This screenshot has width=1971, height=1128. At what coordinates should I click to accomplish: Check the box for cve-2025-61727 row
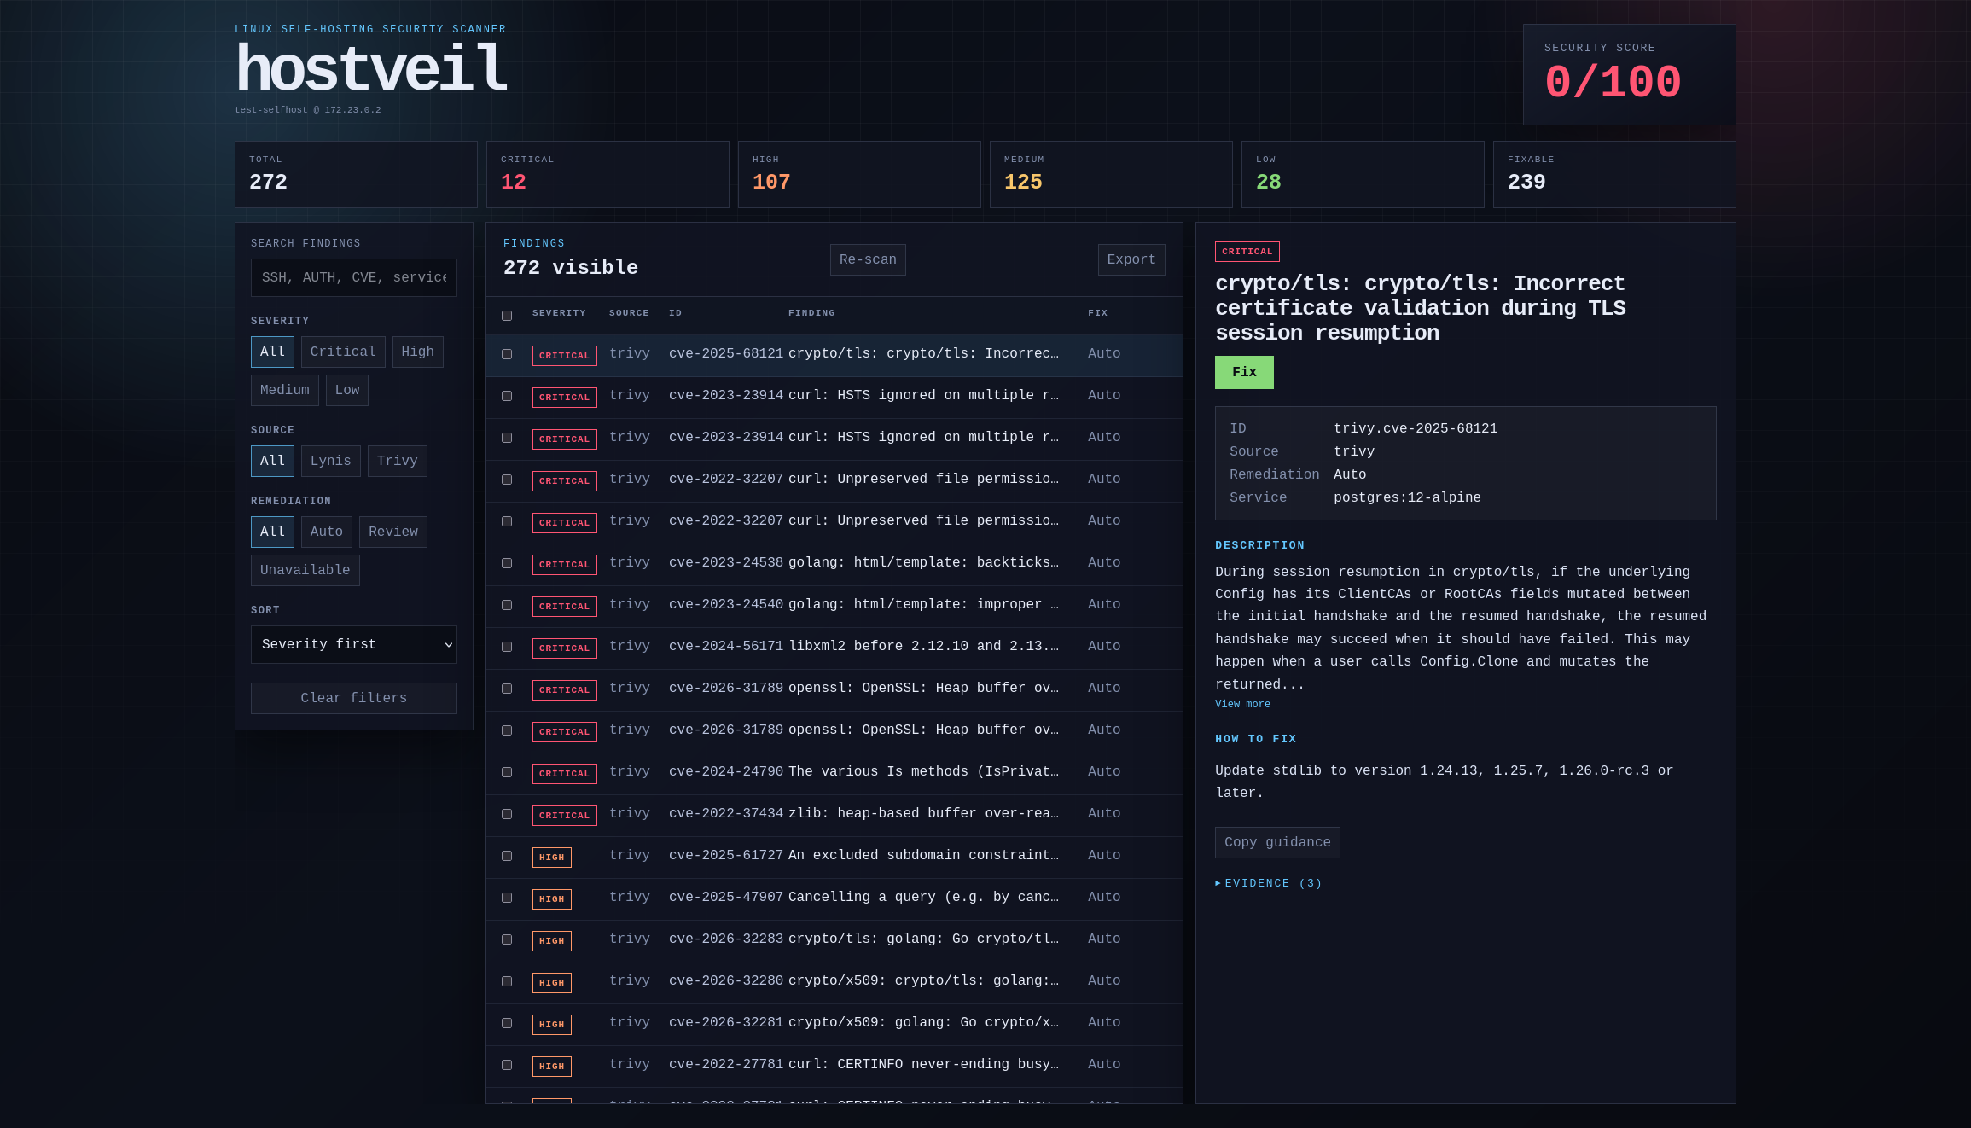click(x=507, y=856)
